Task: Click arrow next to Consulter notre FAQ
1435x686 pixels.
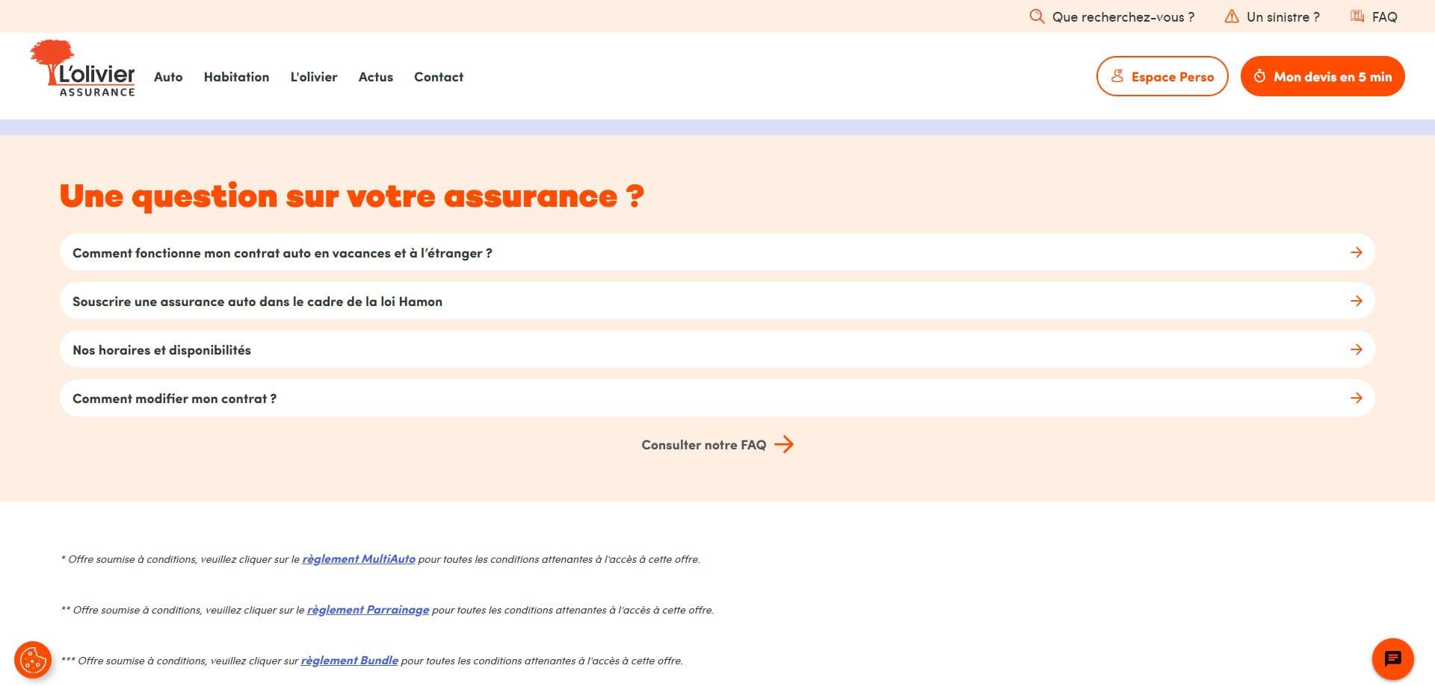Action: click(784, 445)
